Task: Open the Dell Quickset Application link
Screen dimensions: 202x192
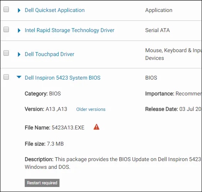Action: (x=54, y=10)
